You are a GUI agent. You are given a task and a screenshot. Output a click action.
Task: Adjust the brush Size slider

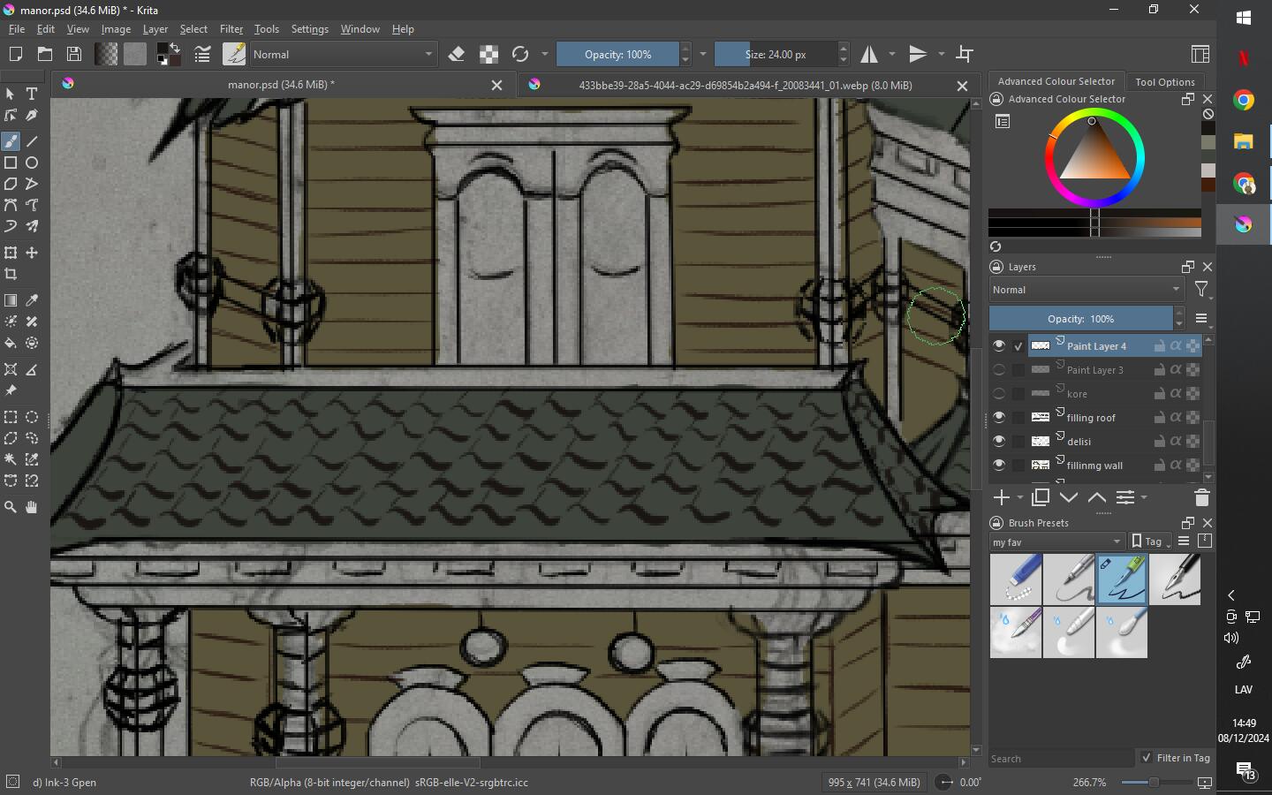[775, 54]
